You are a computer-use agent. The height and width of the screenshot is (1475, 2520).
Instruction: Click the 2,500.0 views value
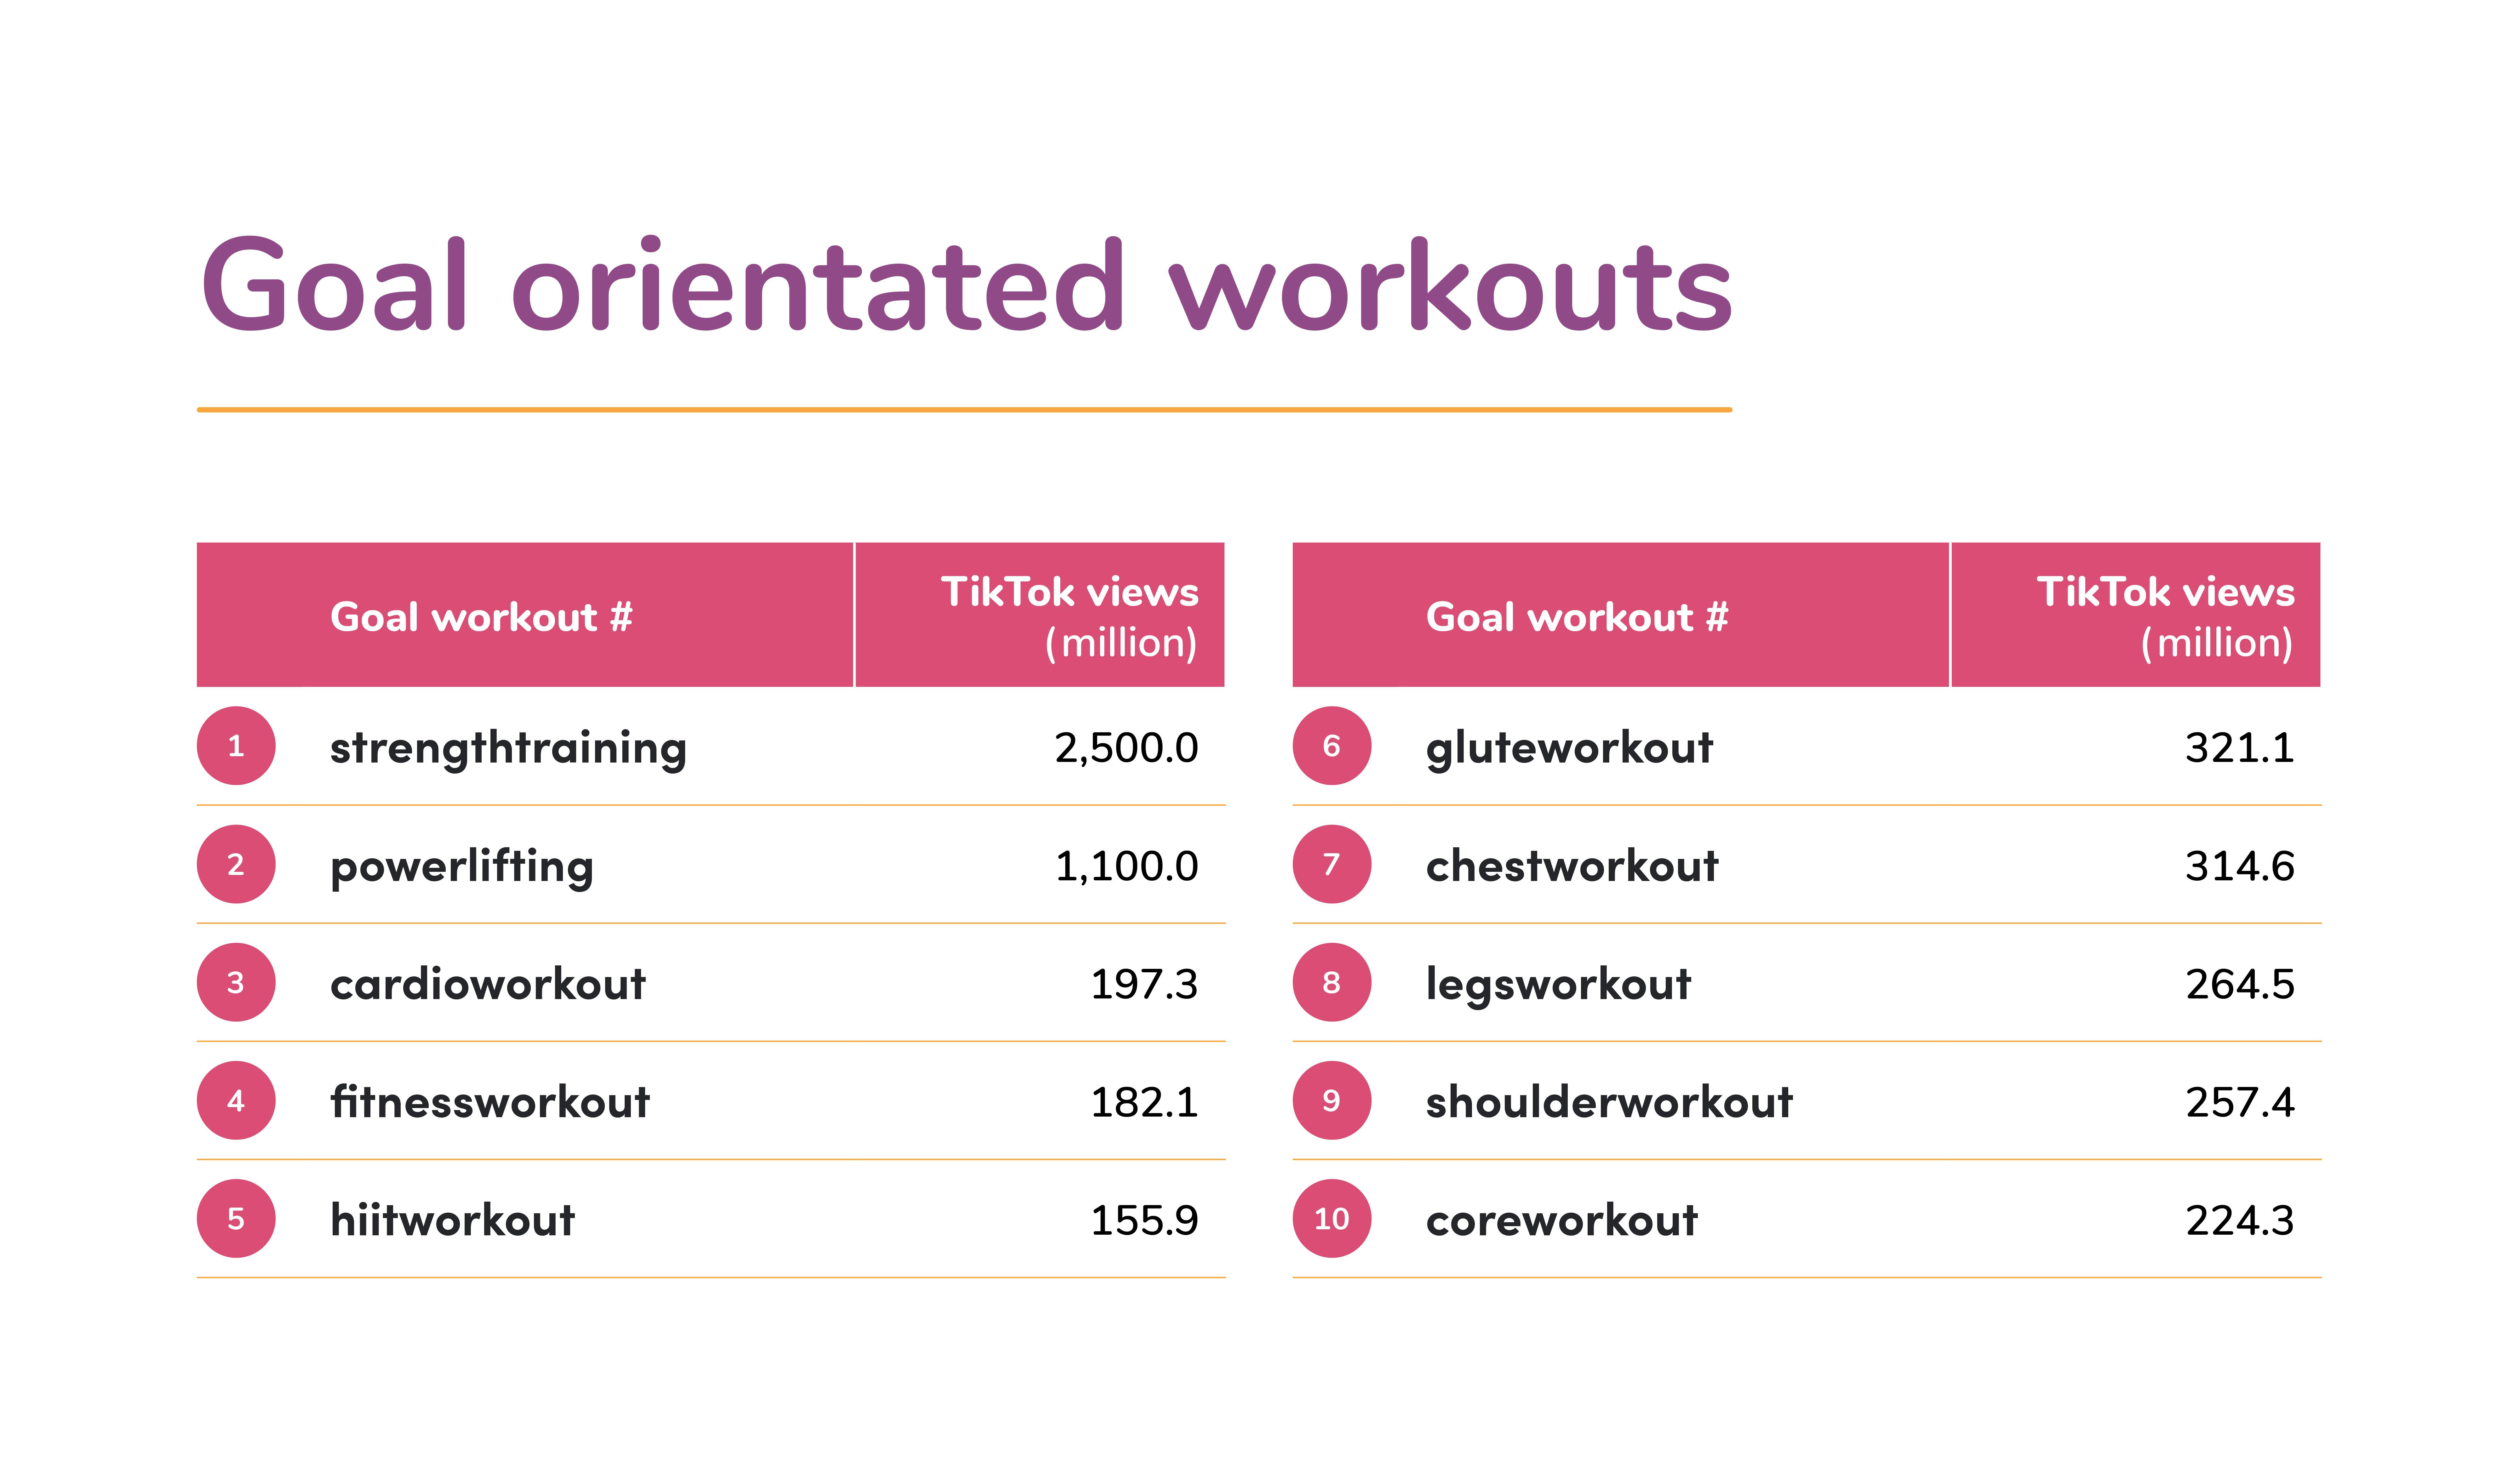(1126, 748)
